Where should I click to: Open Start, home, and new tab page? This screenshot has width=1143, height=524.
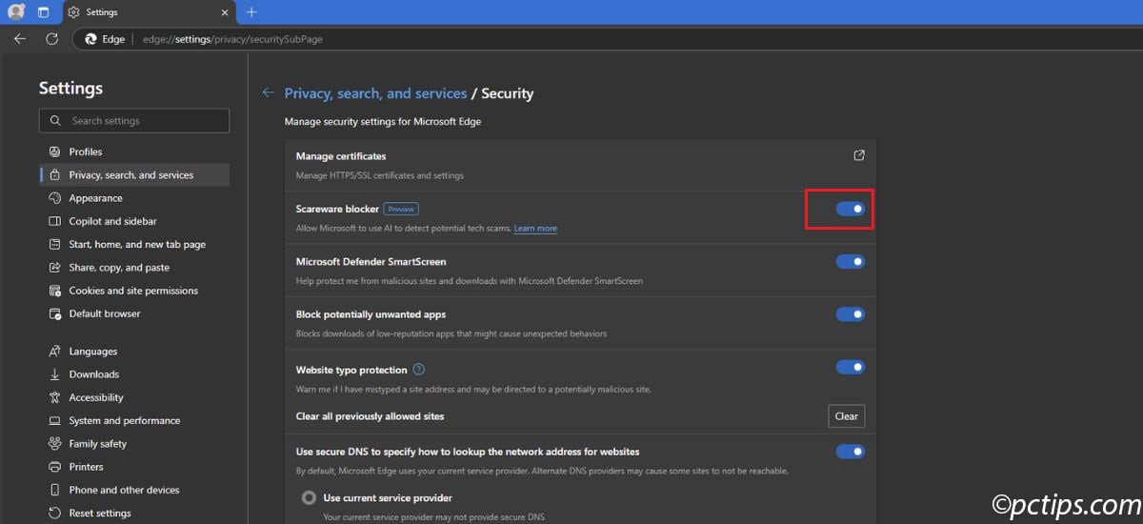134,244
